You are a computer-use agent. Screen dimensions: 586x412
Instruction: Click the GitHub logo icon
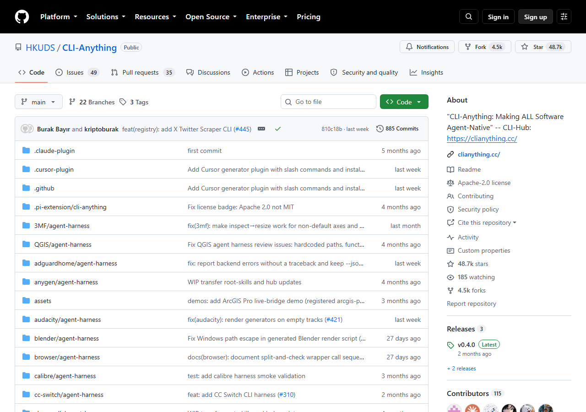(x=22, y=16)
